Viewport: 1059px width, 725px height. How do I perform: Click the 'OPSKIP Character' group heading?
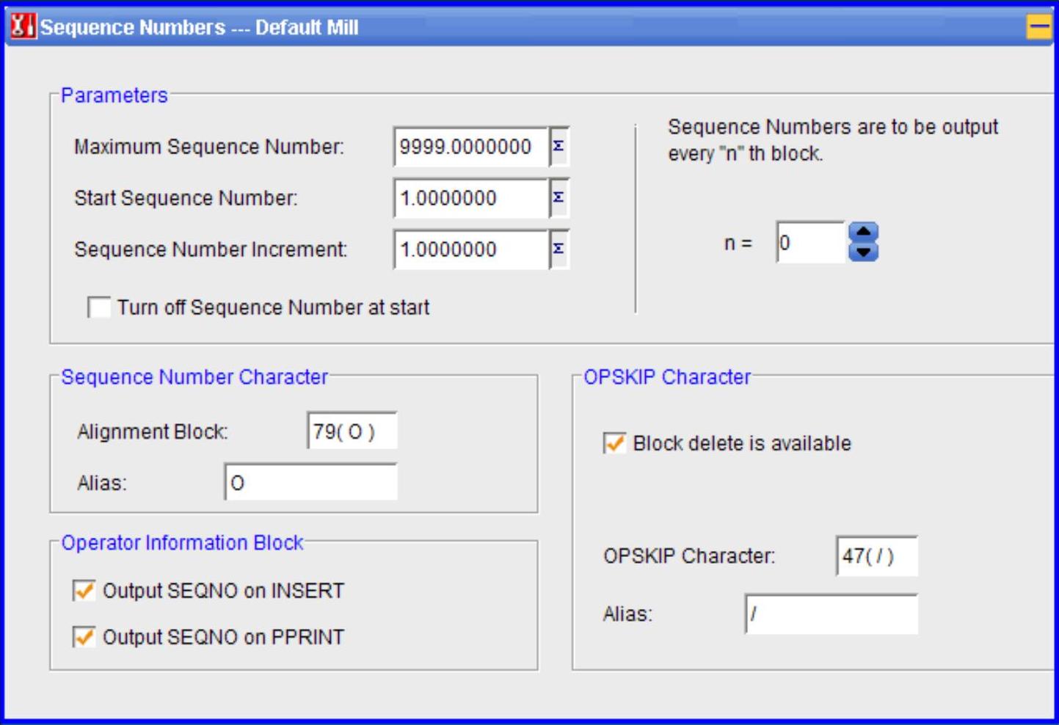click(667, 377)
